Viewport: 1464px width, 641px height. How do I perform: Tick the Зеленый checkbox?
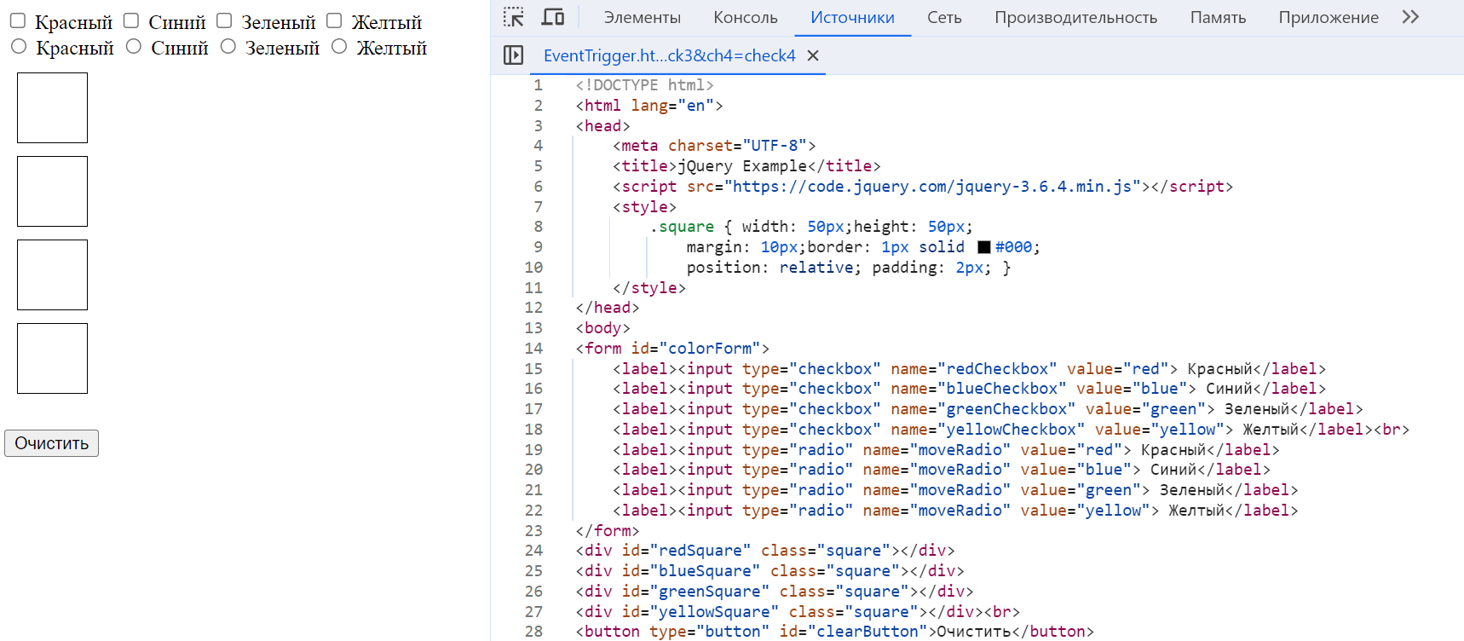click(x=224, y=21)
